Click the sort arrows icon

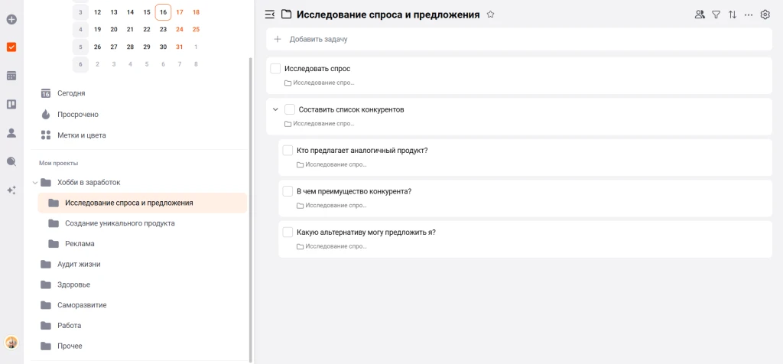(x=733, y=14)
